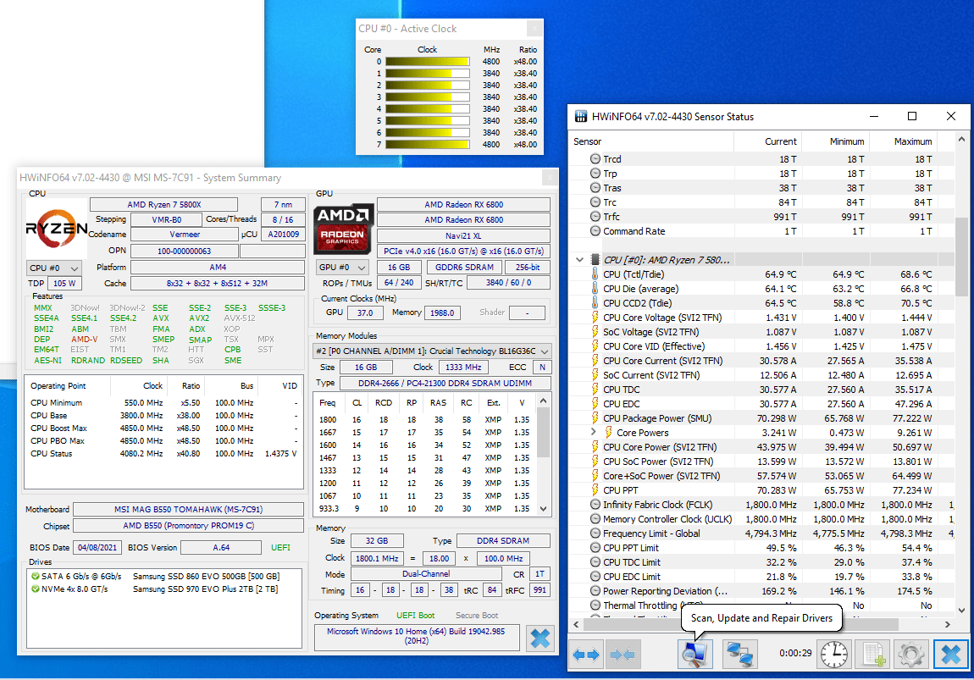Click green check icon for NVMe drive
This screenshot has height=680, width=974.
click(x=36, y=589)
